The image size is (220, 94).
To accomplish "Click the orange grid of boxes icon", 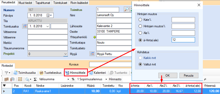I will pyautogui.click(x=20, y=79).
